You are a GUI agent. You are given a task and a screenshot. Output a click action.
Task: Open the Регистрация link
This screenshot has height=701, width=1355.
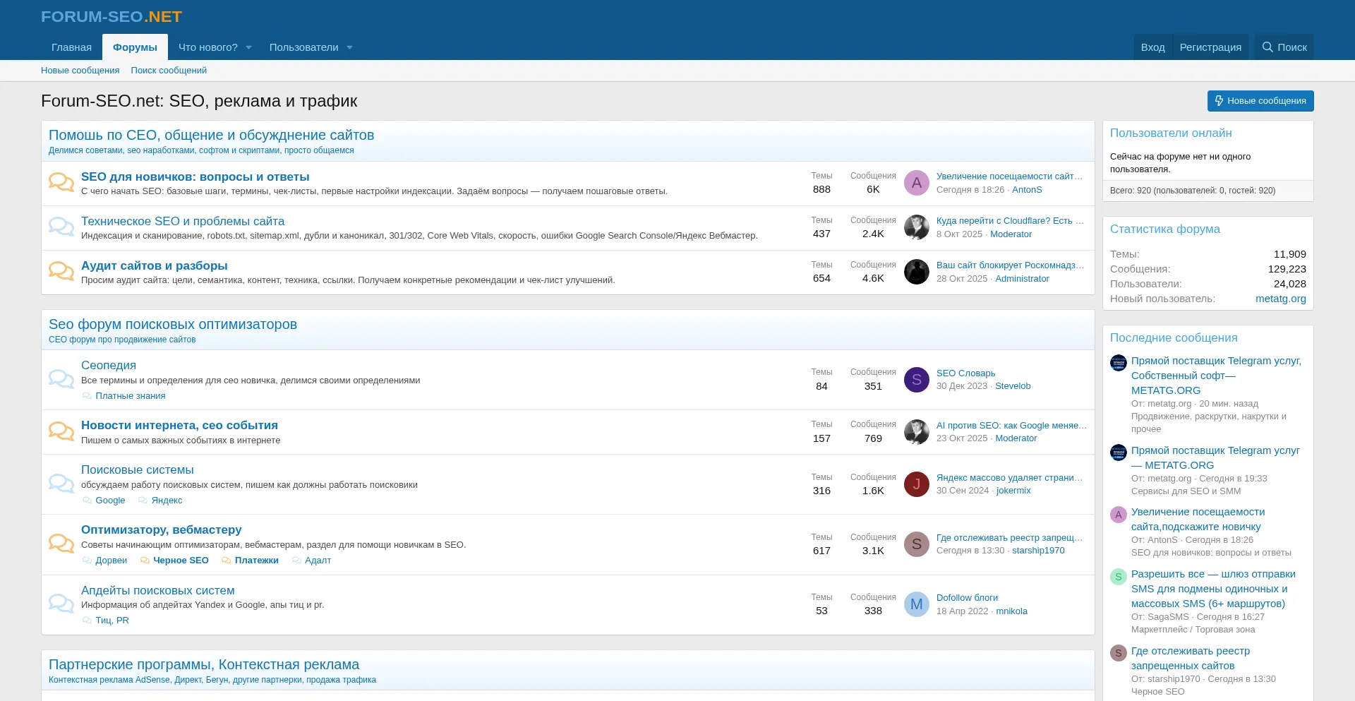pos(1210,47)
